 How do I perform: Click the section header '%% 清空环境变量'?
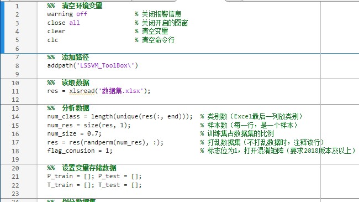coord(75,6)
